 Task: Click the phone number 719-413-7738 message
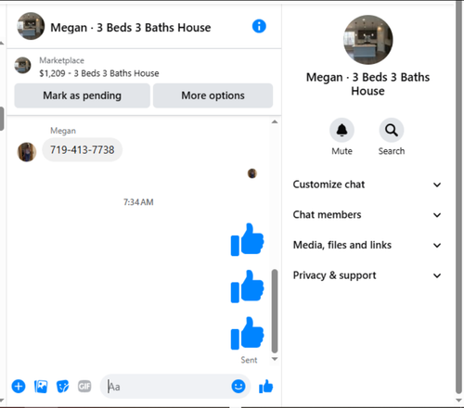click(x=83, y=150)
